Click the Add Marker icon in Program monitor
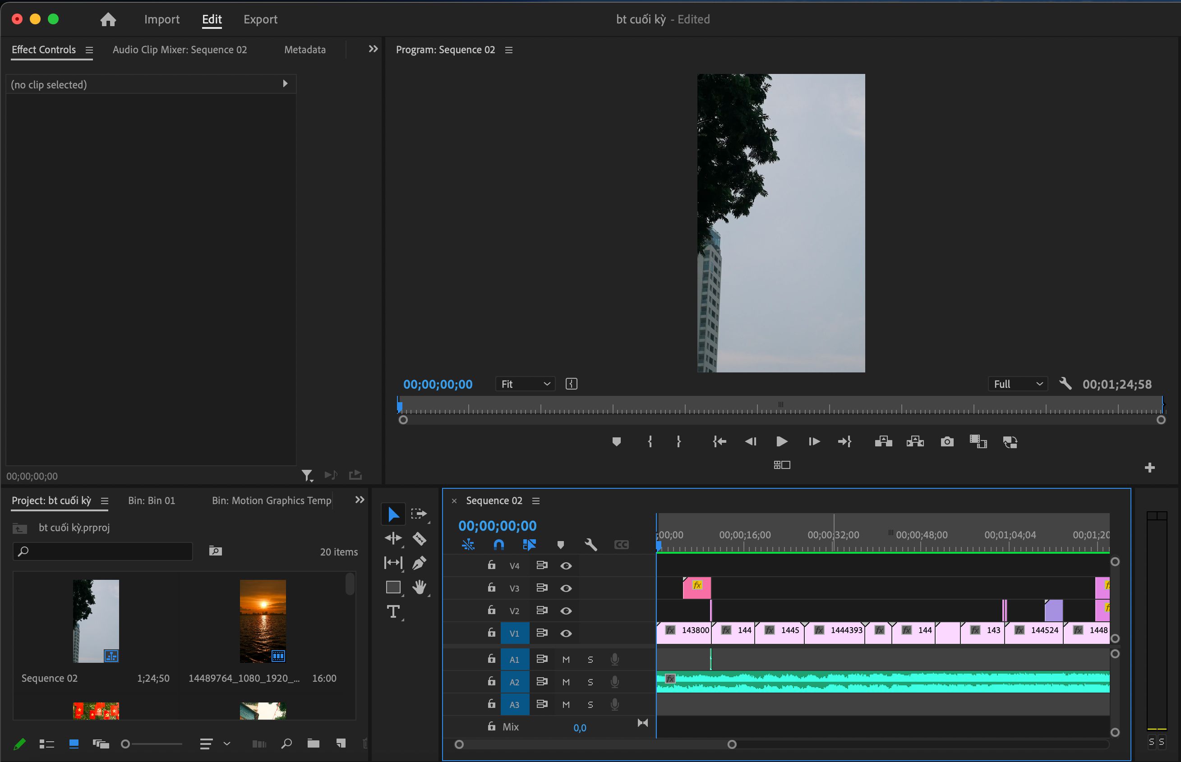Viewport: 1181px width, 762px height. [x=616, y=441]
